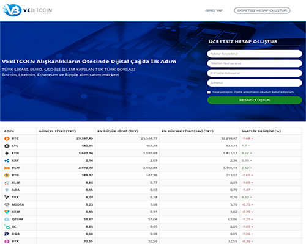Click the XLM rocket icon
Image resolution: width=306 pixels, height=244 pixels.
[x=7, y=182]
